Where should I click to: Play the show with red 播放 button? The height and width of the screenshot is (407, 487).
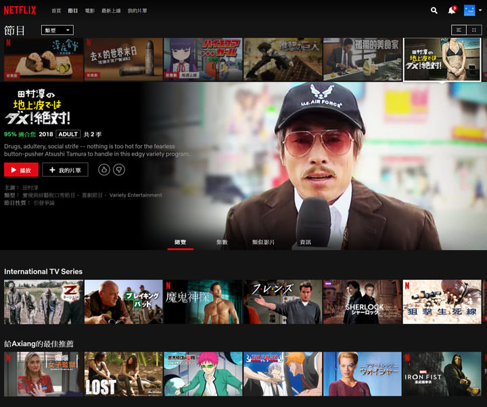21,170
